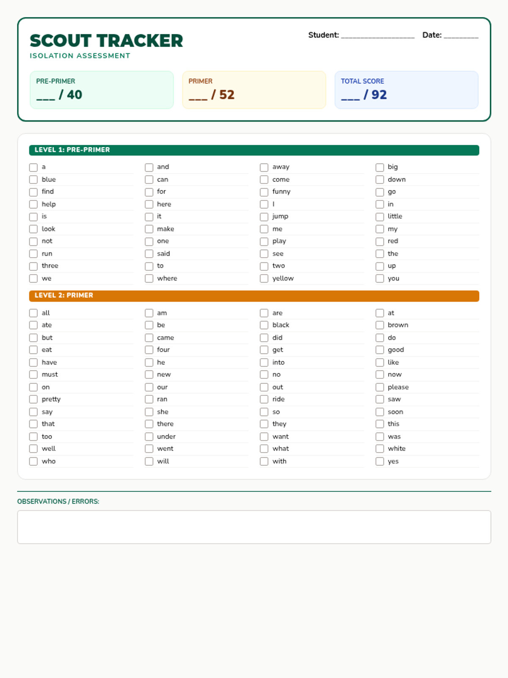Image resolution: width=508 pixels, height=678 pixels.
Task: Mark the 'please' checkbox
Action: [380, 387]
